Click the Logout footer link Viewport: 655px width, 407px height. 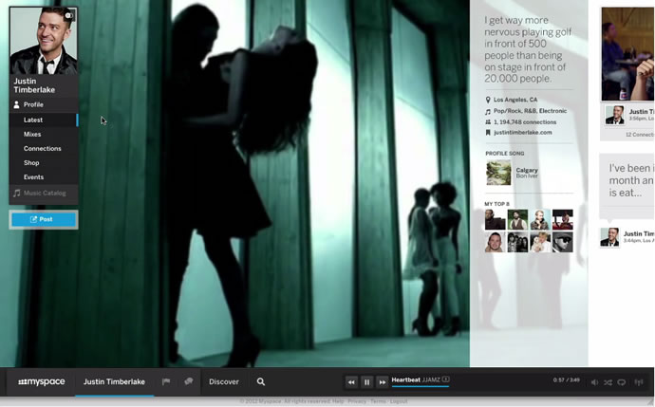399,401
